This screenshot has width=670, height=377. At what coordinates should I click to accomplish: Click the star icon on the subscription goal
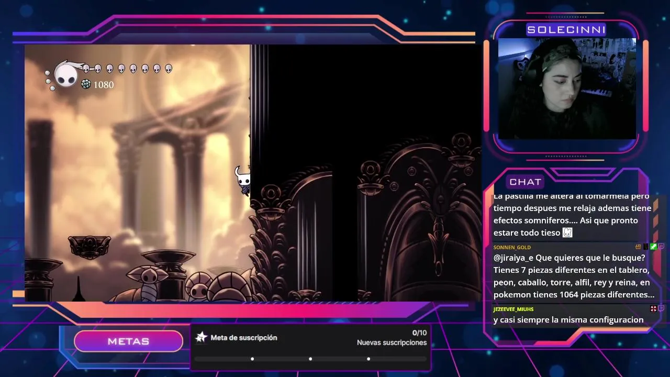point(201,337)
